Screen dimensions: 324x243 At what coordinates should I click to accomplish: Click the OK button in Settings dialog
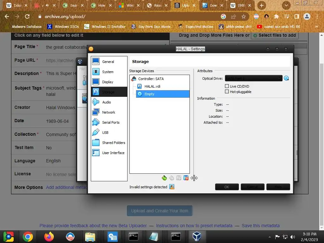point(227,187)
